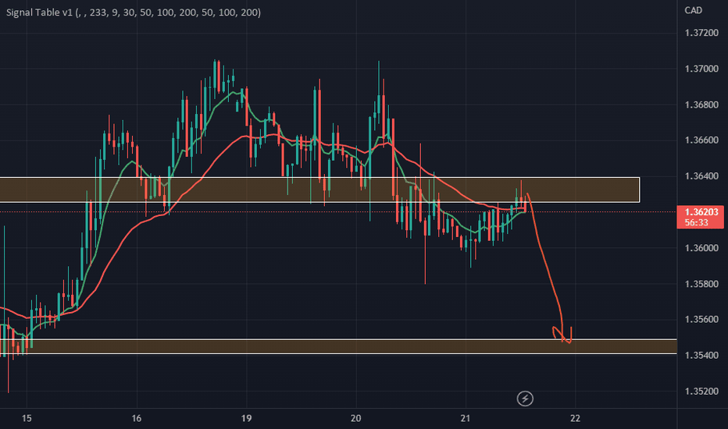Click the 1.36800 price axis label
The width and height of the screenshot is (728, 429).
point(701,105)
